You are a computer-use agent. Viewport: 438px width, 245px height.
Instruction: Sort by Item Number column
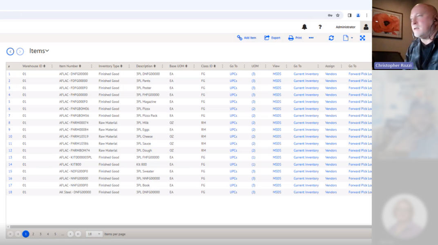click(70, 66)
